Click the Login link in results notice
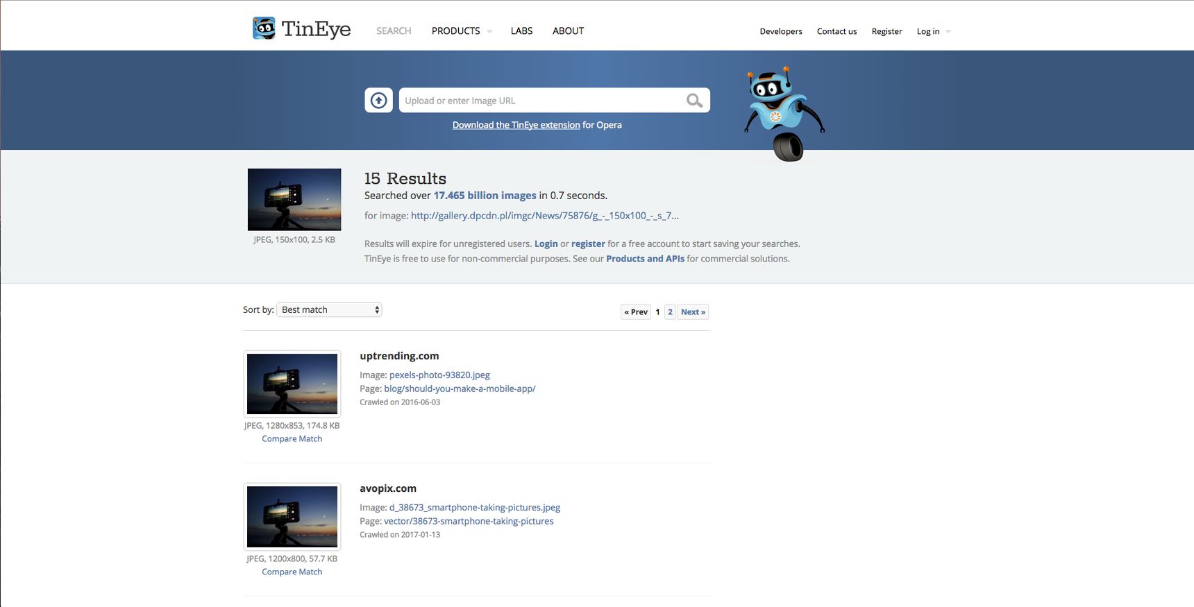Screen dimensions: 1194x607 [x=546, y=243]
